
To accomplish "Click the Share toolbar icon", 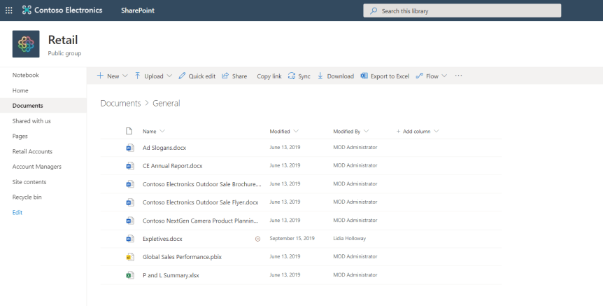I will [x=225, y=76].
